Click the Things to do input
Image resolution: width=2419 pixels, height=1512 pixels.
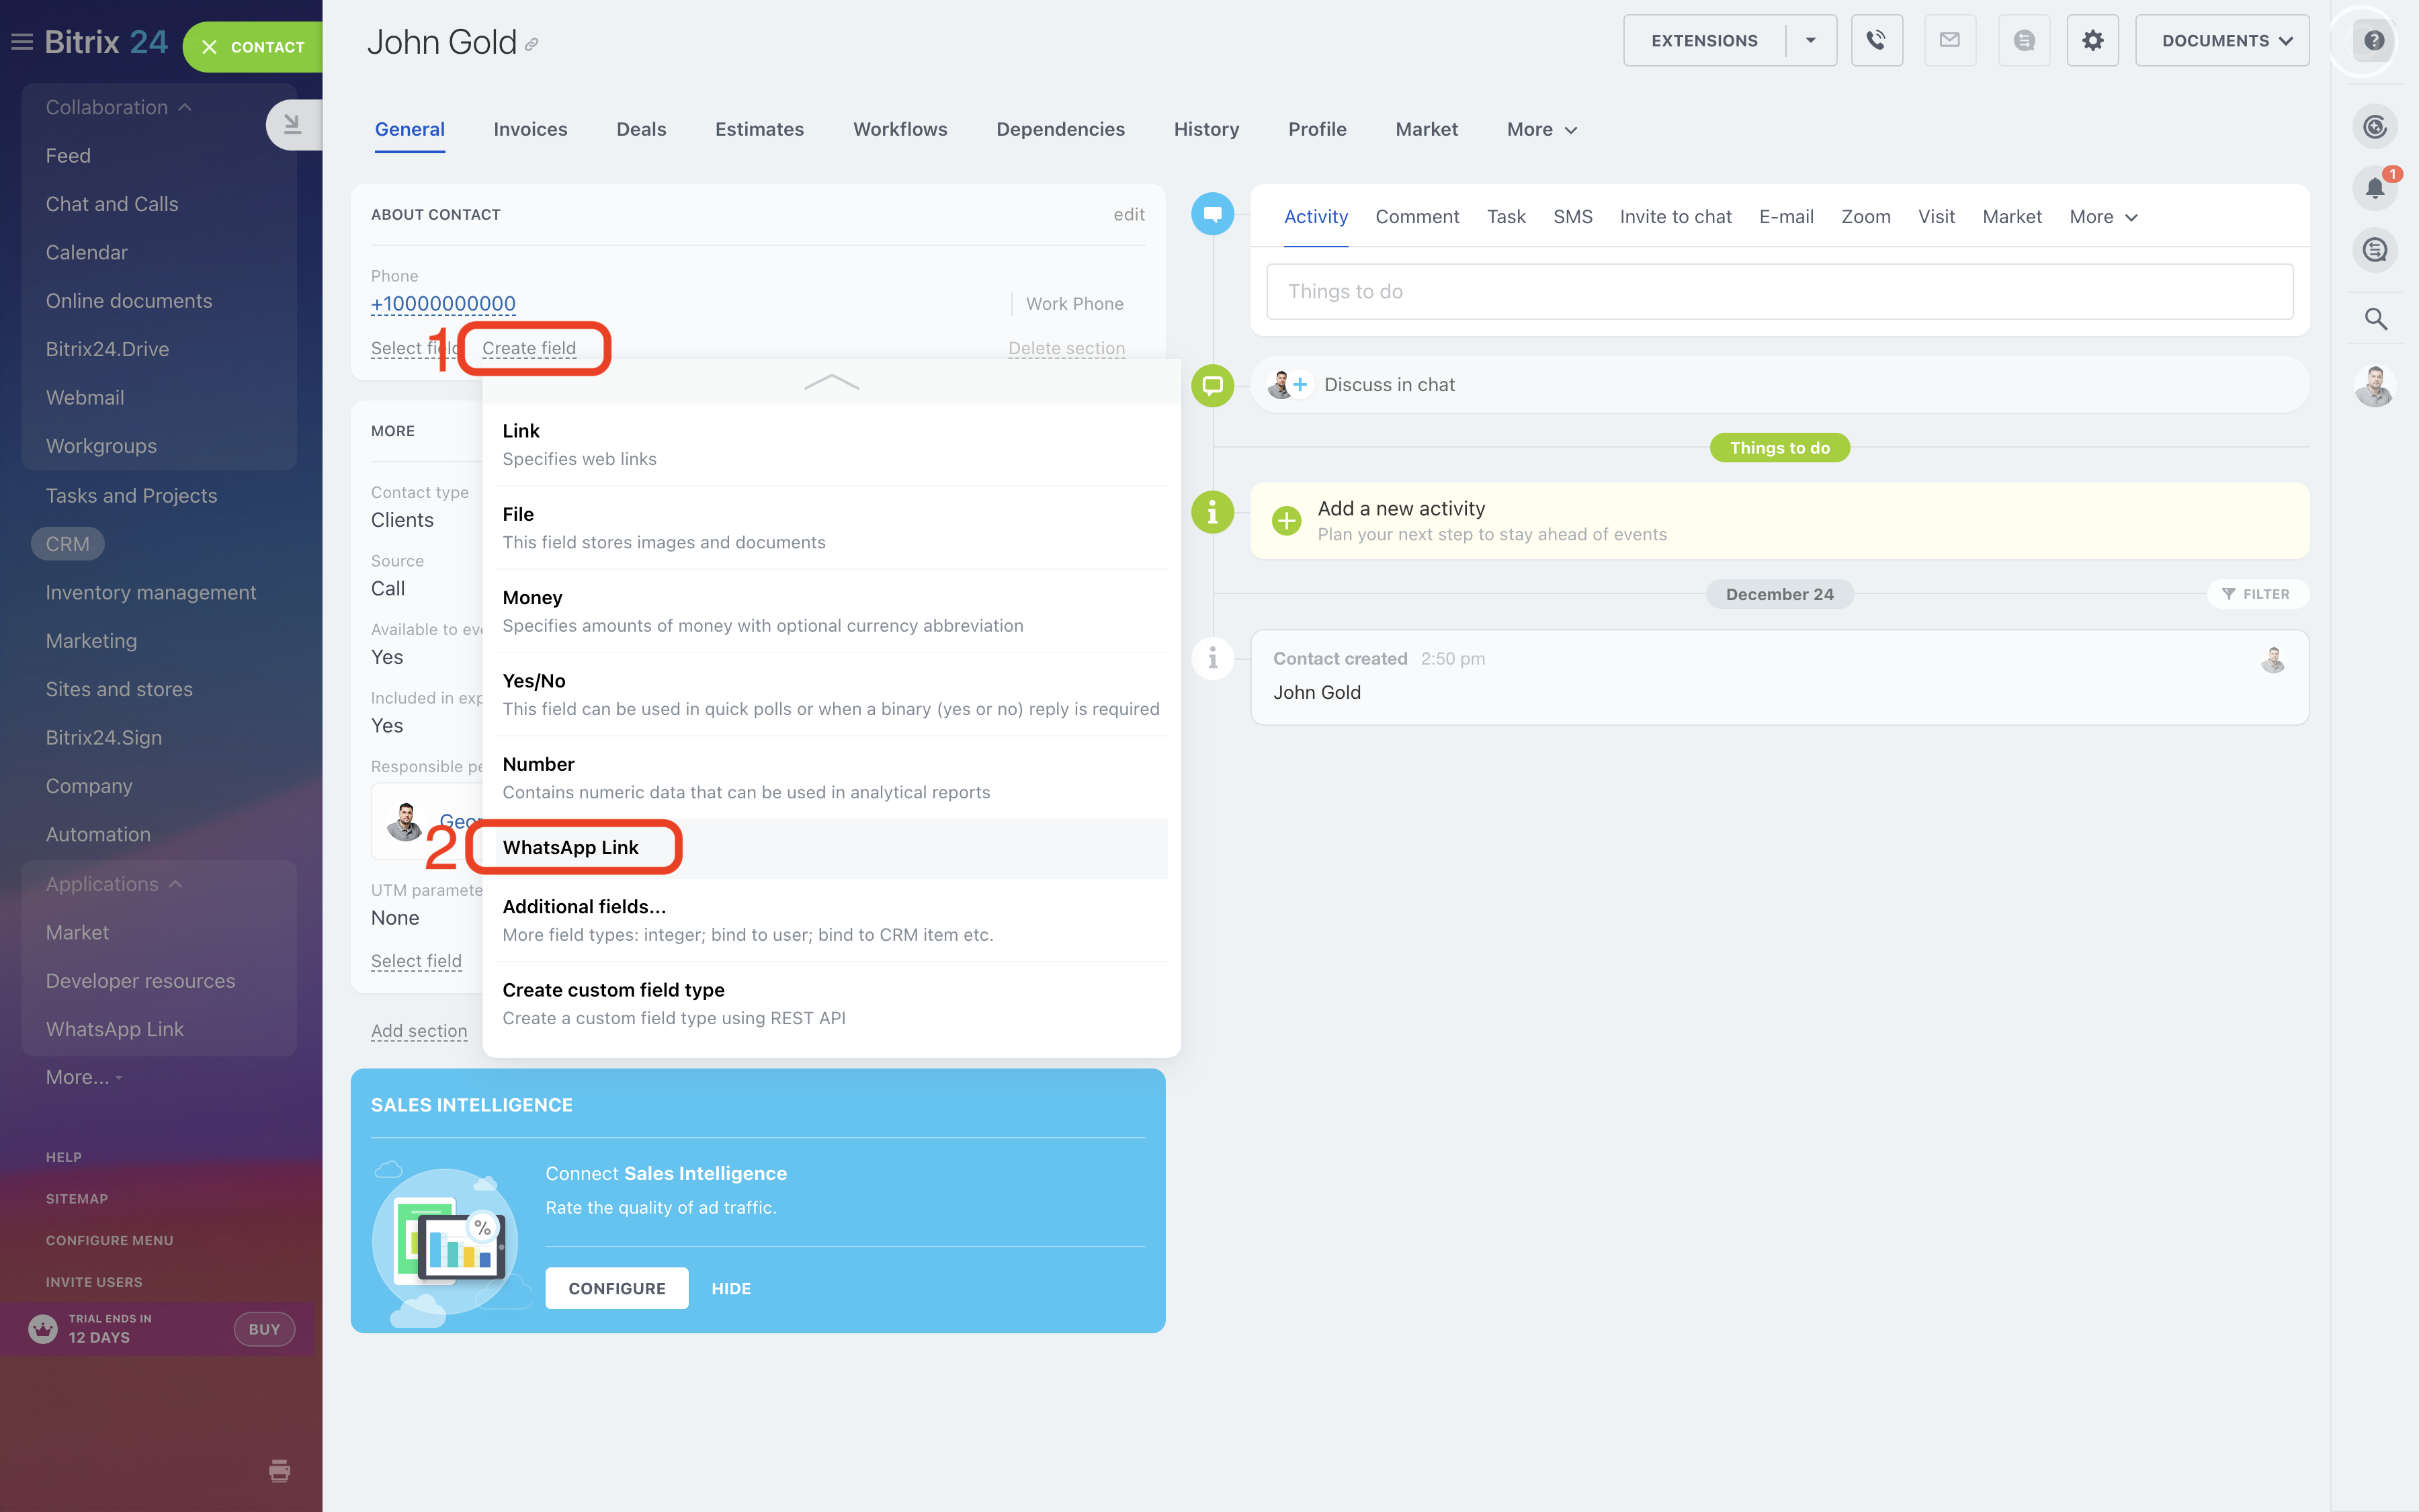click(1778, 292)
